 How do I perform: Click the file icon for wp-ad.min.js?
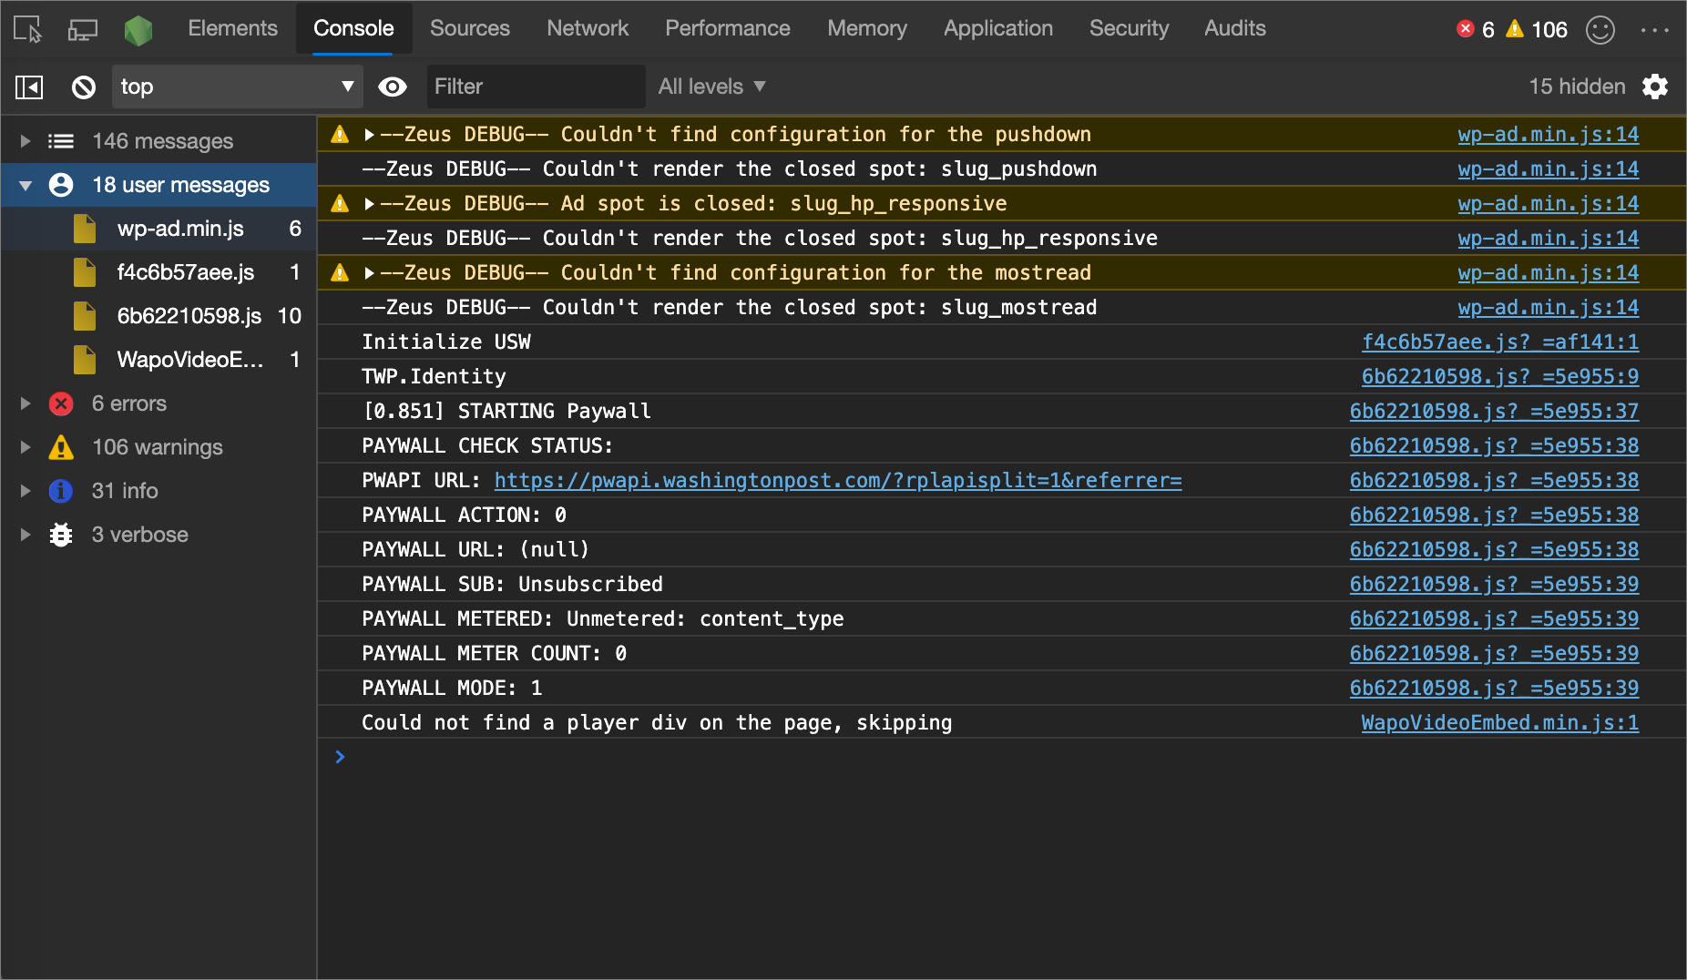click(85, 229)
